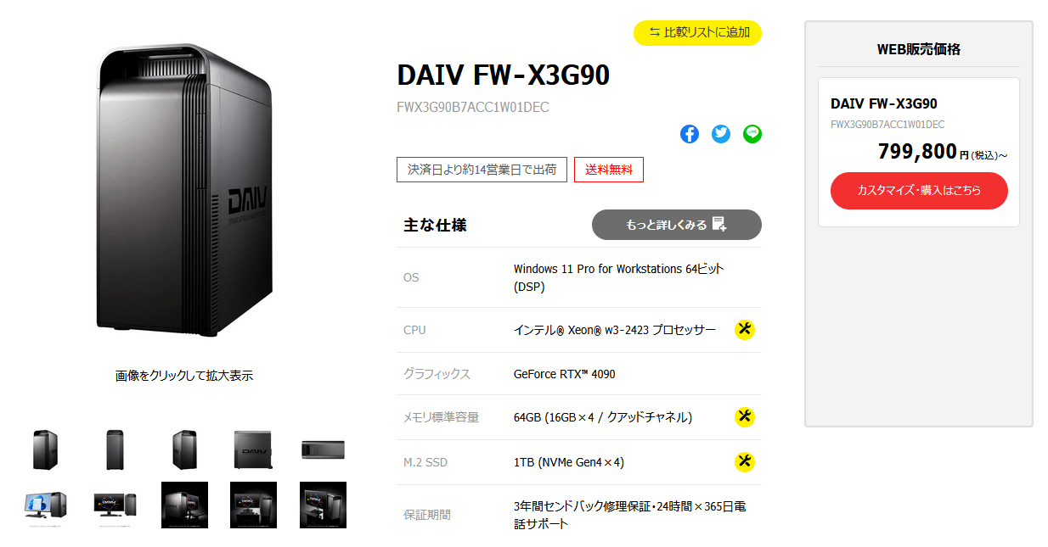The height and width of the screenshot is (547, 1048).
Task: Click the 送料無料 free shipping badge
Action: coord(609,170)
